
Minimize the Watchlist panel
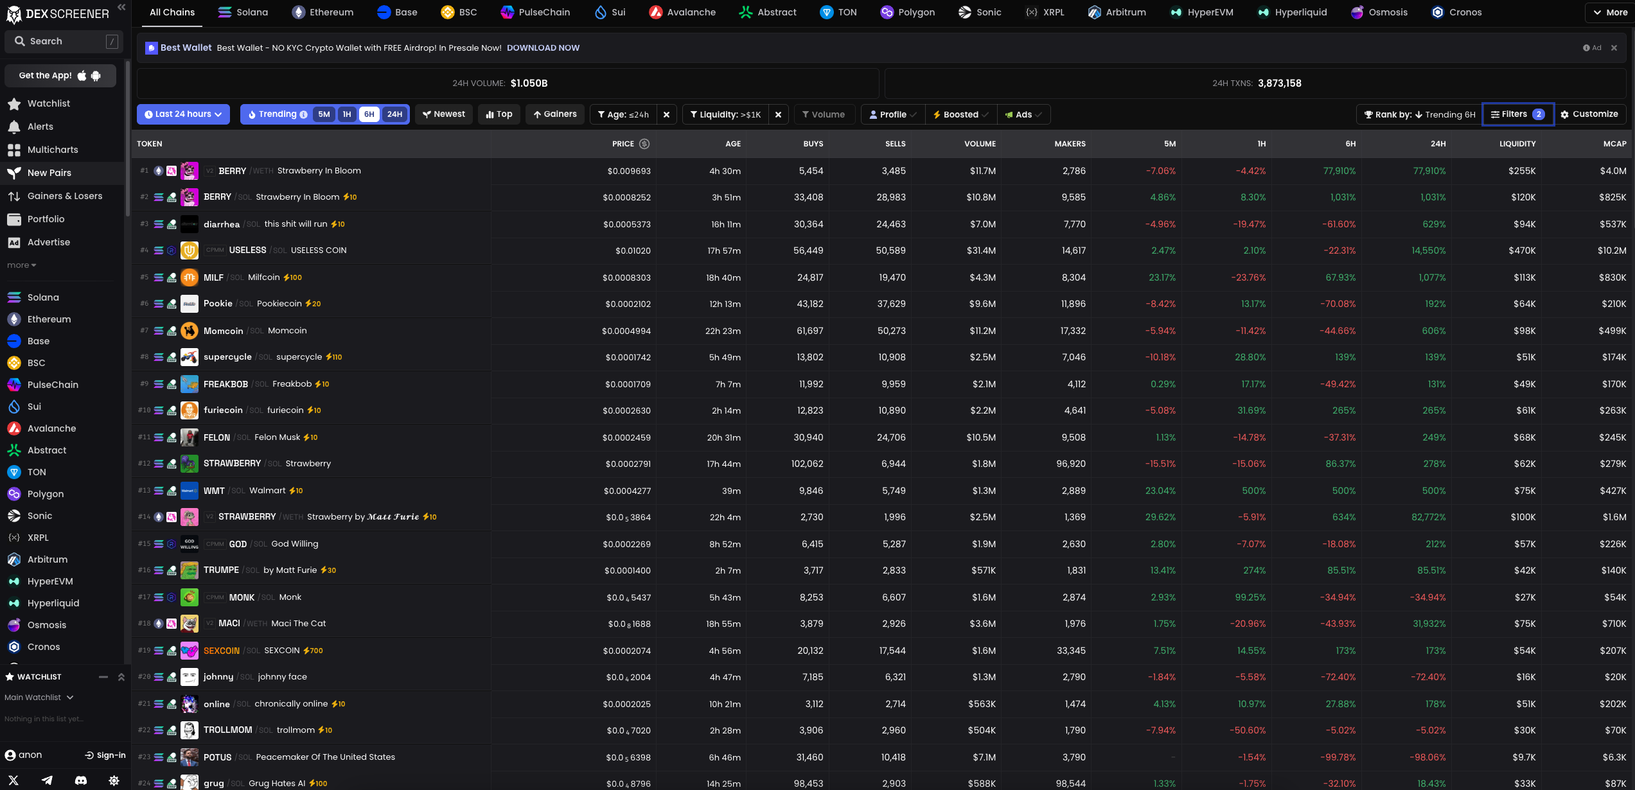click(103, 677)
